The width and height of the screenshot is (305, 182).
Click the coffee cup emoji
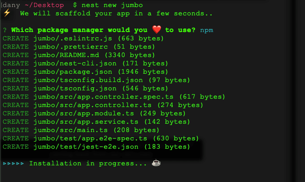(x=156, y=163)
